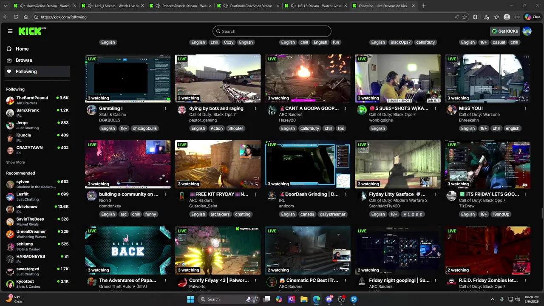This screenshot has width=544, height=306.
Task: Open the Windows Start menu
Action: point(190,299)
